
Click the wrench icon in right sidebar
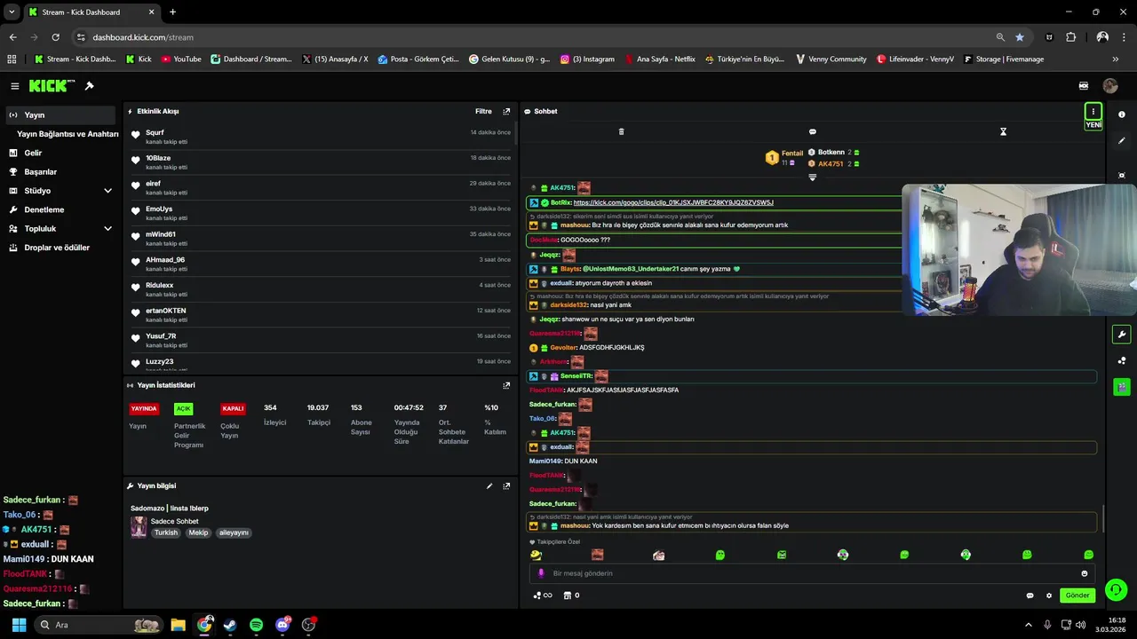click(x=1122, y=335)
